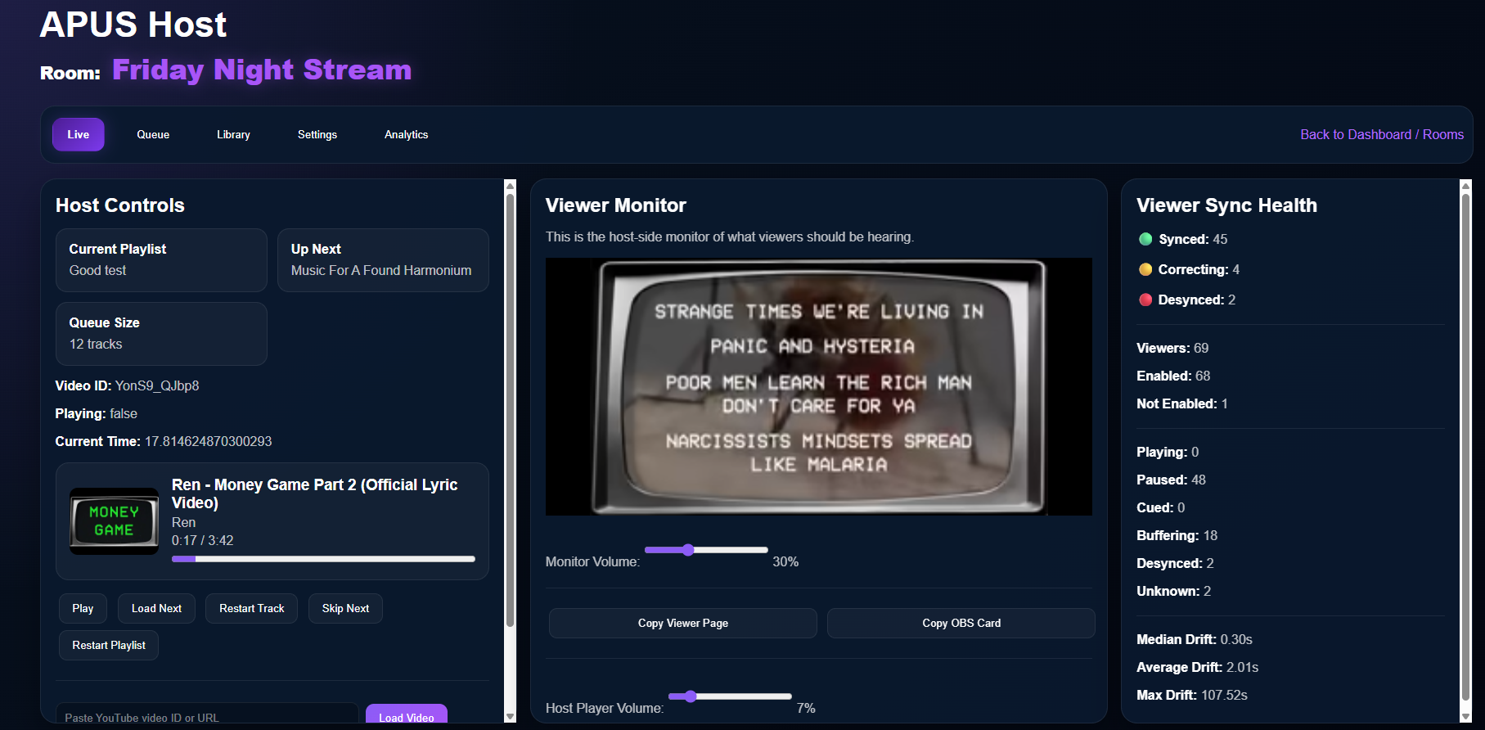Open the Analytics tab
This screenshot has height=730, width=1485.
pos(407,134)
